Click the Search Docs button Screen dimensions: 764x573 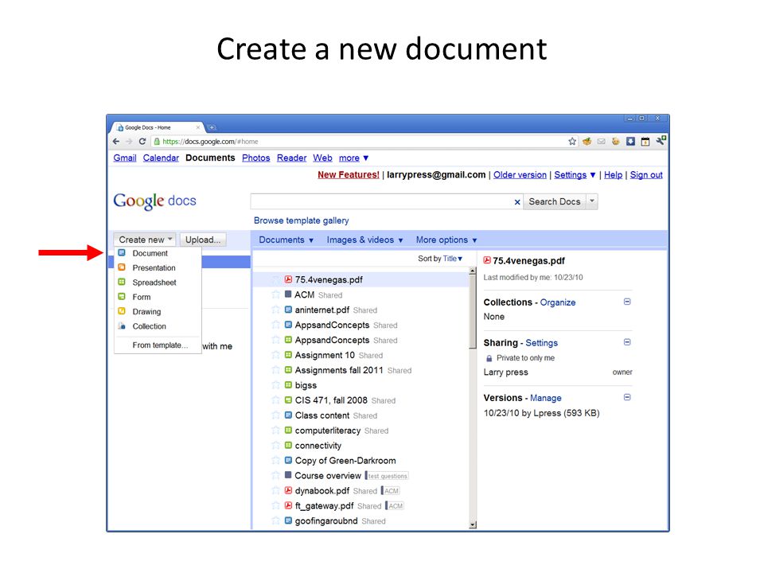coord(555,201)
